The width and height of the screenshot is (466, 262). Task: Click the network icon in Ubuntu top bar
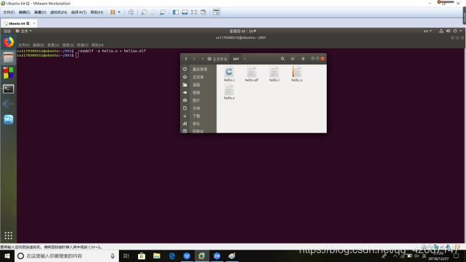441,31
